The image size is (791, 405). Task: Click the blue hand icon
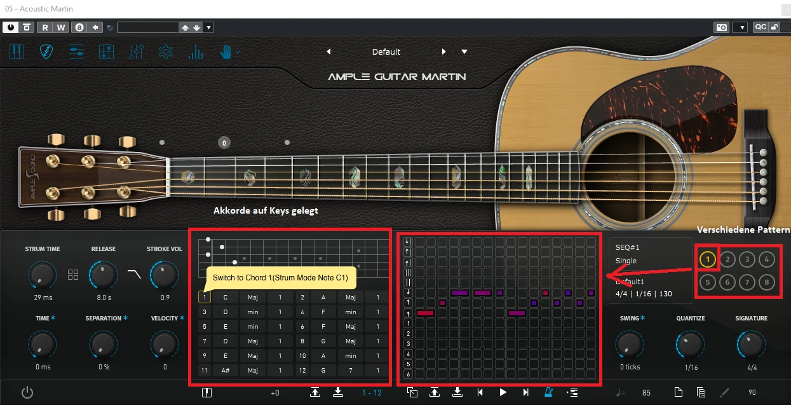[226, 52]
